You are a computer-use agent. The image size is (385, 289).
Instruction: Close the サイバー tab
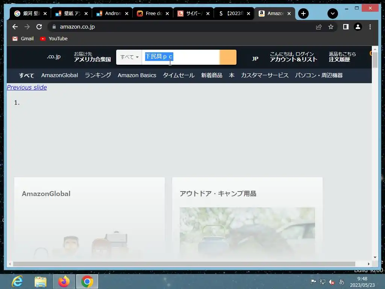pyautogui.click(x=208, y=14)
